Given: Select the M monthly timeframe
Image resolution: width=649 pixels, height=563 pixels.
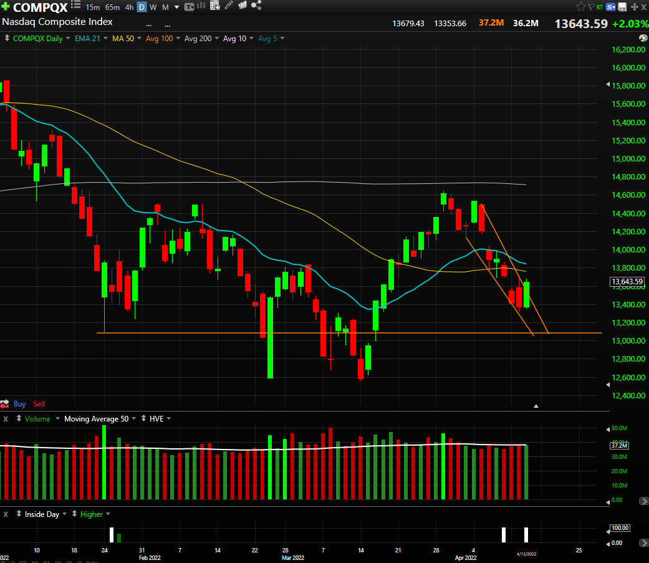Looking at the screenshot, I should (x=165, y=7).
